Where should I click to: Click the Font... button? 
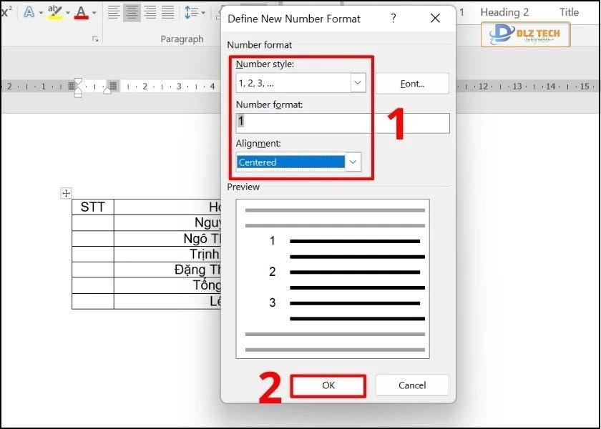(x=412, y=84)
